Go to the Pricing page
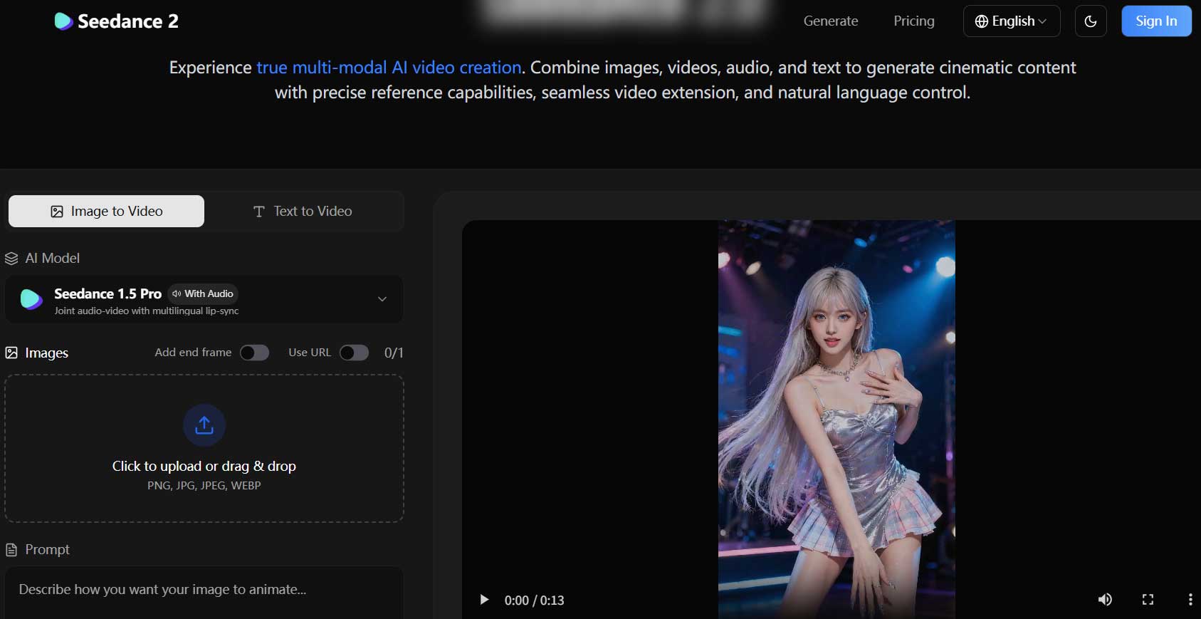Viewport: 1201px width, 619px height. tap(913, 21)
